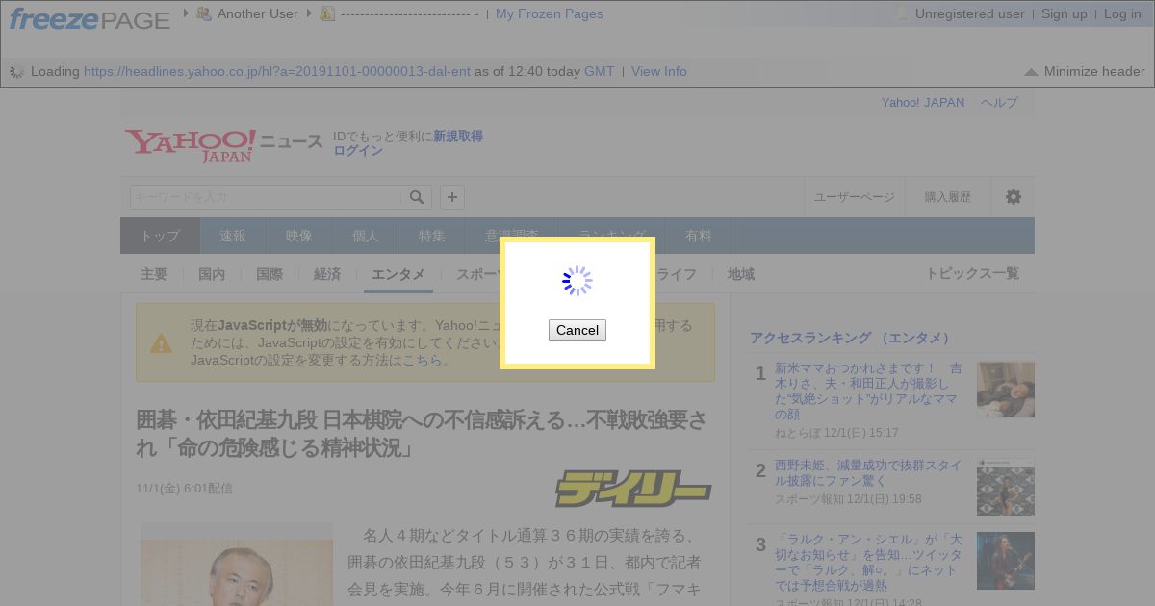This screenshot has height=606, width=1155.
Task: Click the freezePAGE logo
Action: point(90,17)
